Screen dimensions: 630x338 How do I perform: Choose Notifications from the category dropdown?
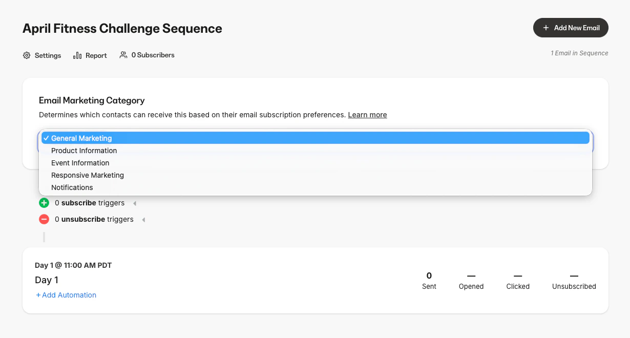pyautogui.click(x=72, y=187)
